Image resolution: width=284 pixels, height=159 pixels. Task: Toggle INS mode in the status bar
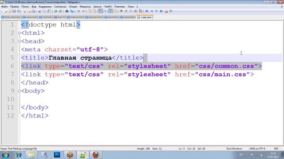pyautogui.click(x=276, y=149)
